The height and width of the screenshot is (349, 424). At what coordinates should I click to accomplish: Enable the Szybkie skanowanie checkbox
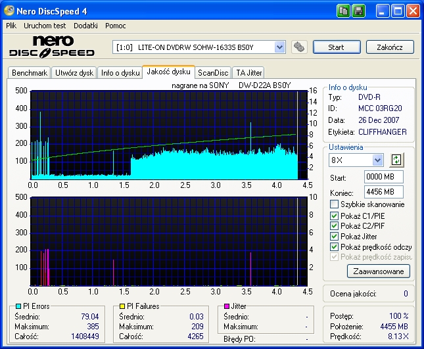click(334, 204)
